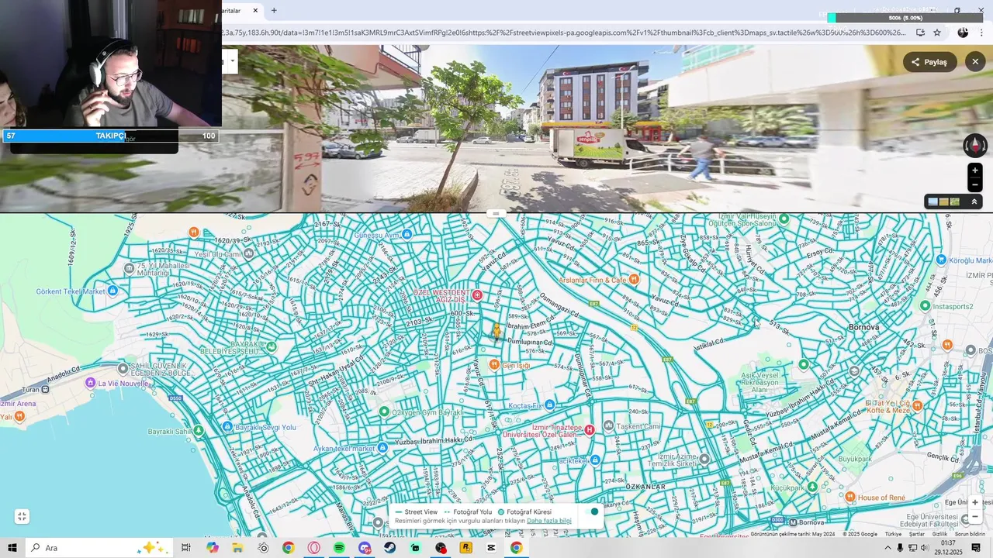This screenshot has width=993, height=558.
Task: Click the Taşkent Camii marker
Action: point(608,425)
